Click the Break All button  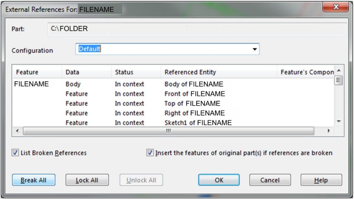(34, 180)
